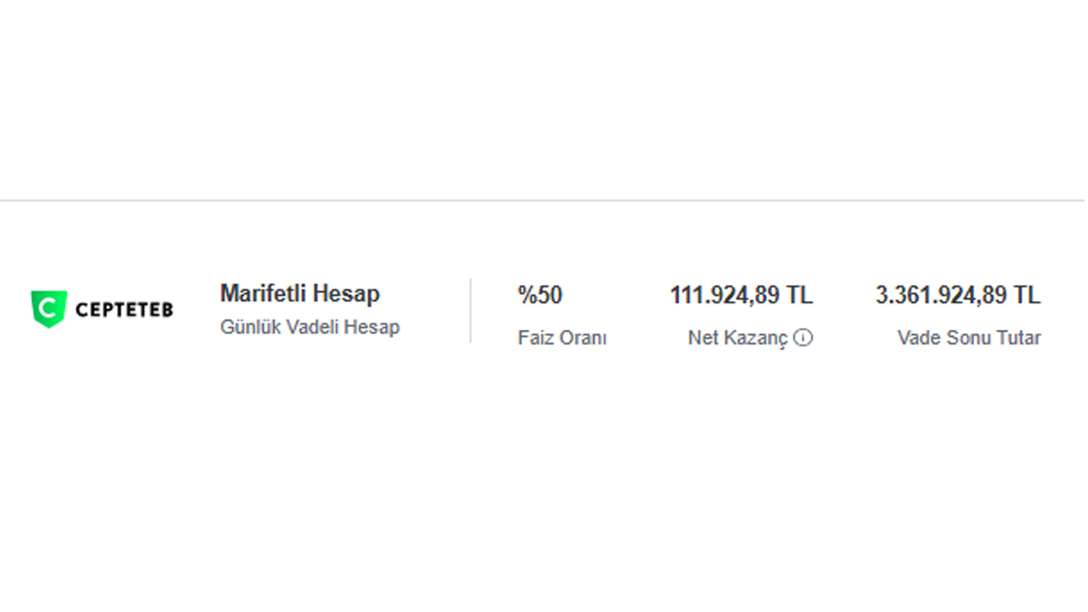Image resolution: width=1088 pixels, height=612 pixels.
Task: Click the 3.361.924,89 TL maturity amount
Action: coord(958,295)
